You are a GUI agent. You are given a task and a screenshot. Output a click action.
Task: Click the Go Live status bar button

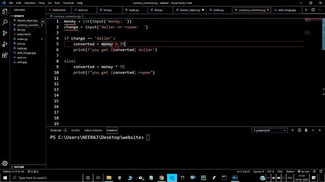point(304,171)
